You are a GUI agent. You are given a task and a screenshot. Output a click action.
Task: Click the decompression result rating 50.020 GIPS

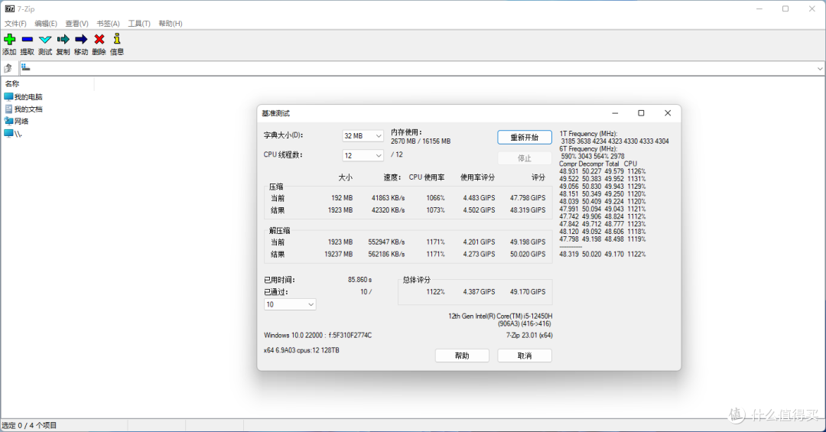tap(528, 254)
